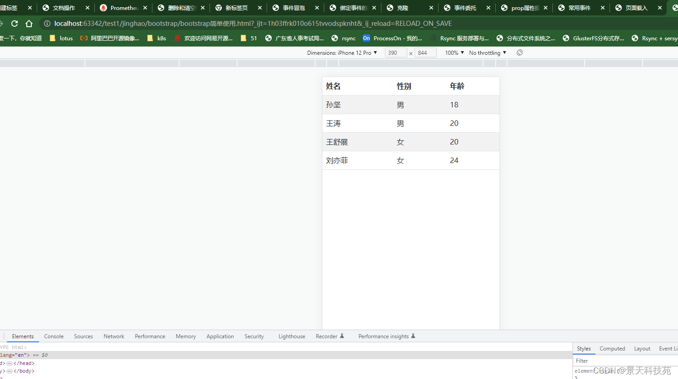Open the 阿里巴巴开源镜像 bookmark
678x379 pixels.
tap(110, 38)
